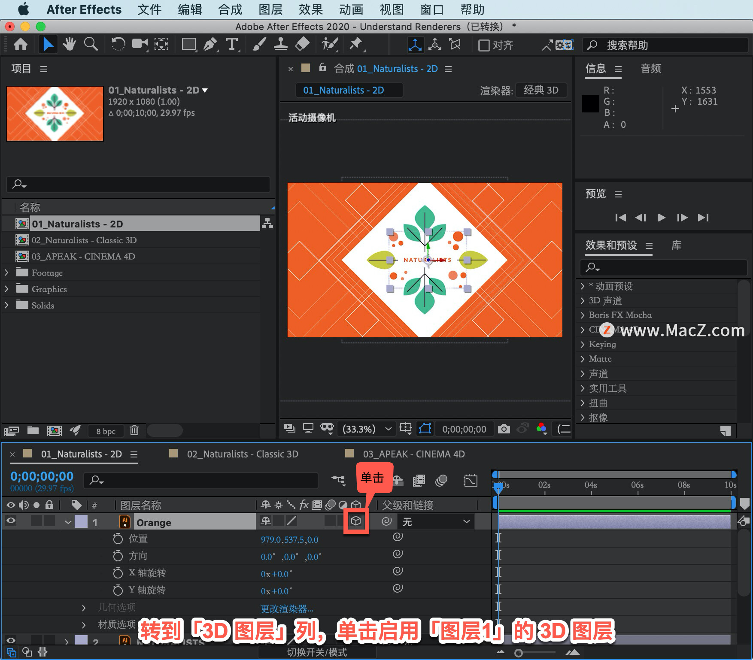
Task: Click the Delete trash icon in Project panel
Action: point(134,430)
